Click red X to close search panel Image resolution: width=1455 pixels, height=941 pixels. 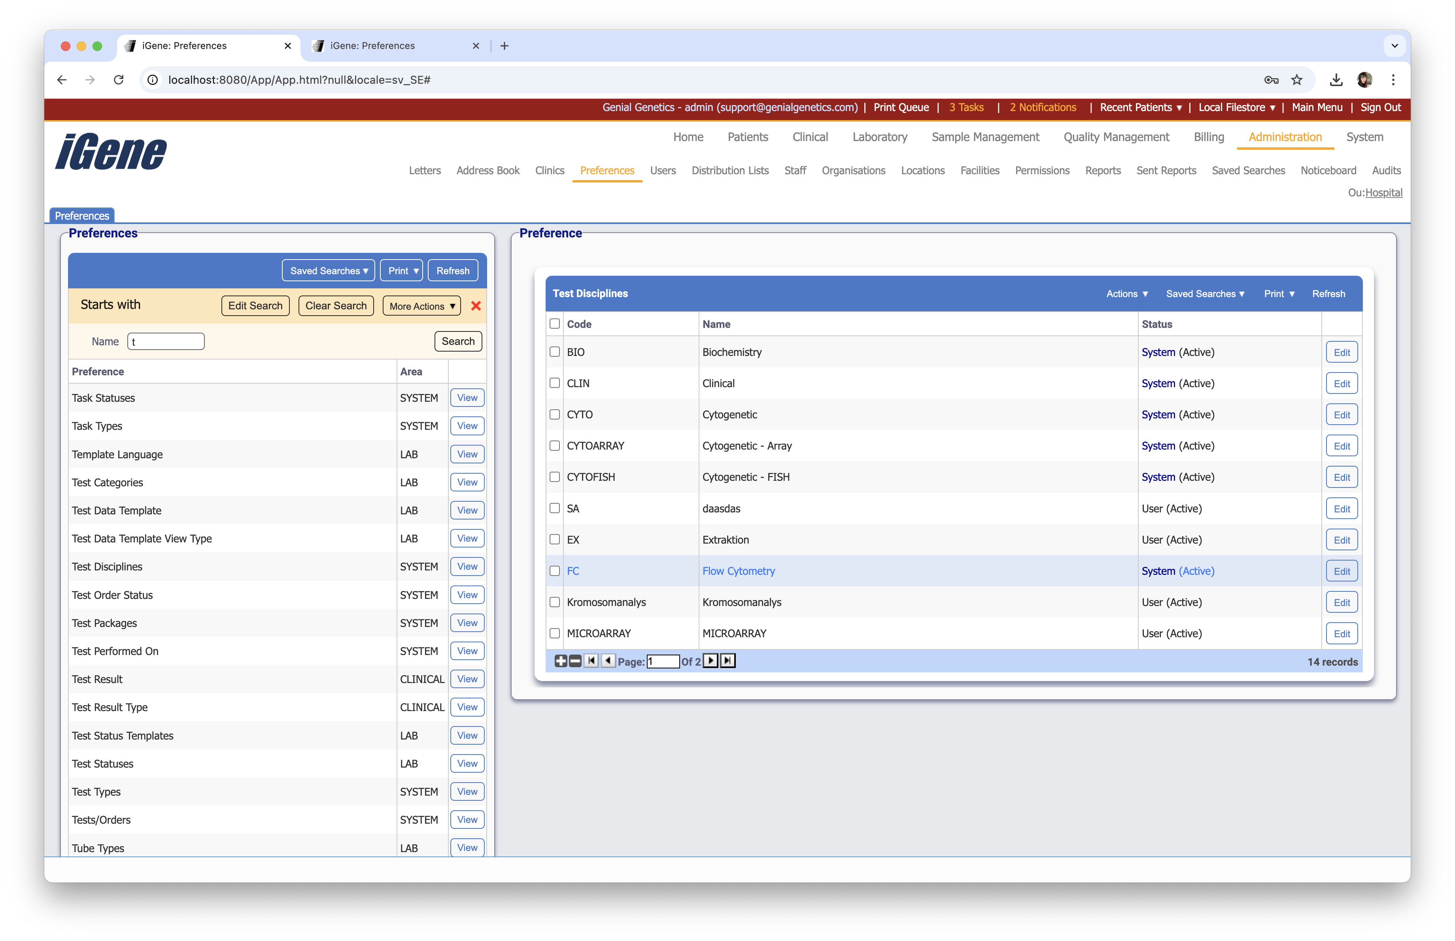click(476, 306)
